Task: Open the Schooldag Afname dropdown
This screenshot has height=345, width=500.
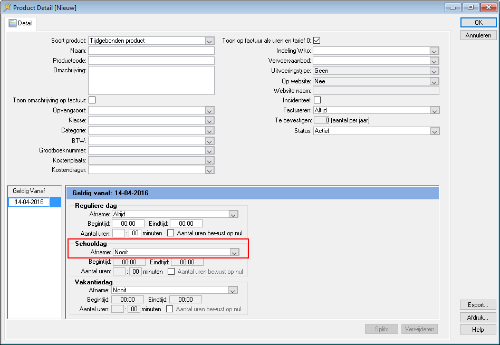Action: coord(233,252)
